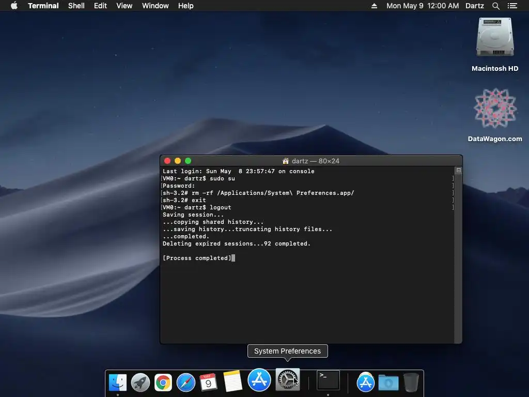Viewport: 529px width, 397px height.
Task: Click the "truncating history files" line
Action: click(x=247, y=229)
